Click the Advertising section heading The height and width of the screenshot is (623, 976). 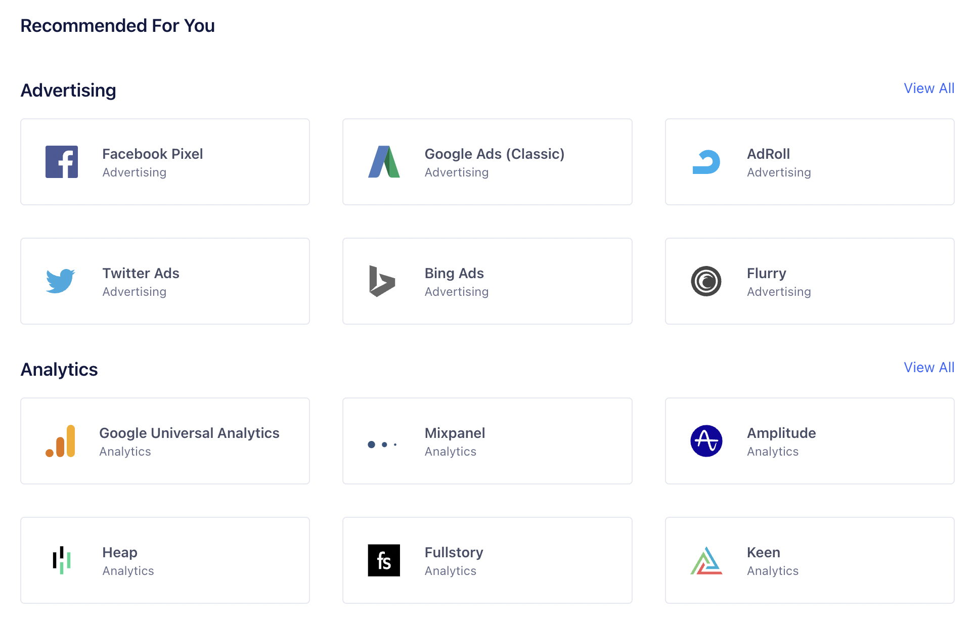[68, 90]
